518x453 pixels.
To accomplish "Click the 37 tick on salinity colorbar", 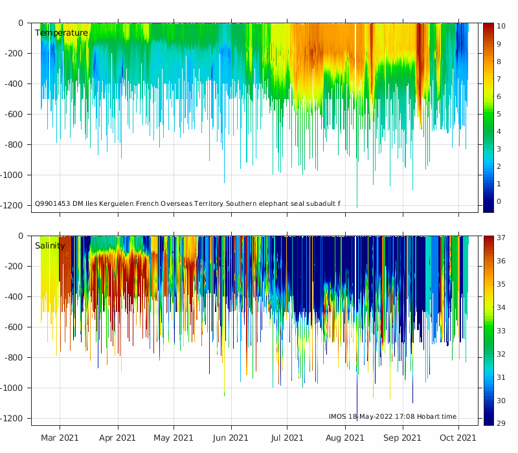I will pos(501,238).
